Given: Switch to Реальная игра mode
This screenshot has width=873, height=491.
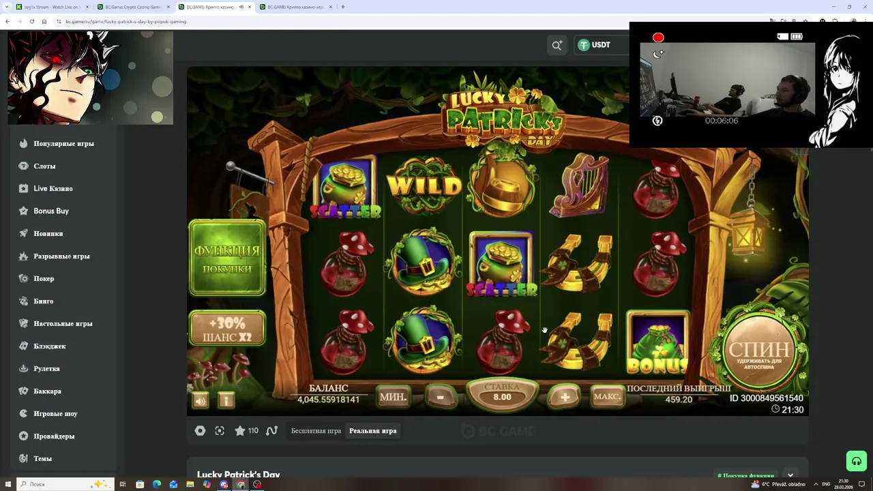Looking at the screenshot, I should pyautogui.click(x=372, y=430).
